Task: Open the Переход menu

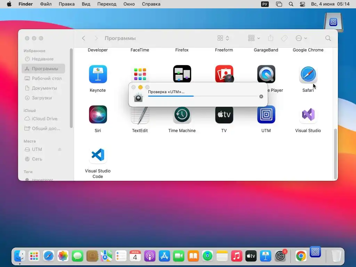Action: tap(107, 4)
